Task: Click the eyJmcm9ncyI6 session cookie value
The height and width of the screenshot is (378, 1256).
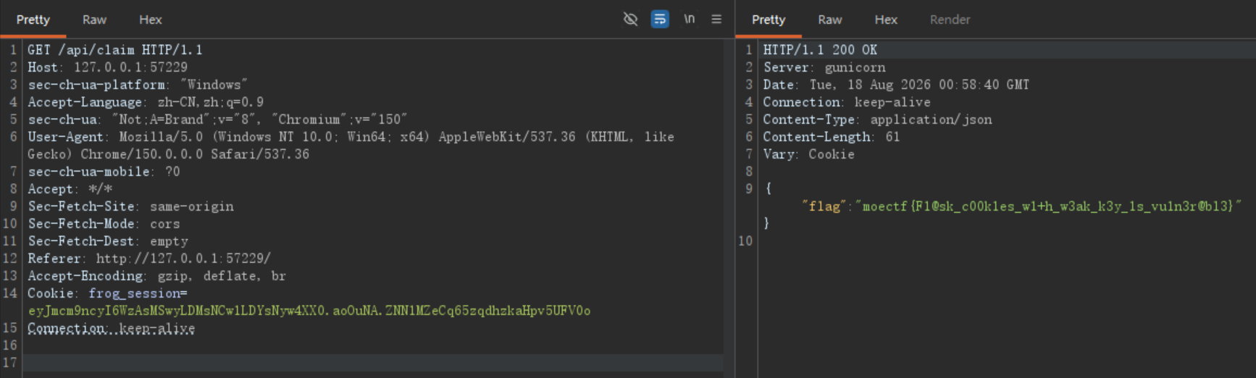Action: 309,311
